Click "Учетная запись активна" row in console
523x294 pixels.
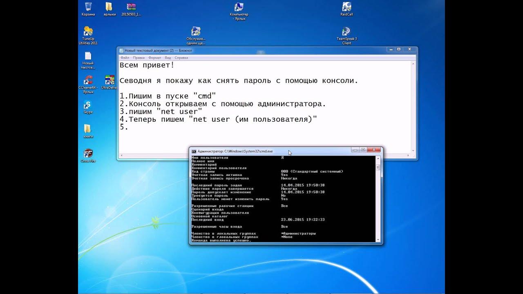239,175
